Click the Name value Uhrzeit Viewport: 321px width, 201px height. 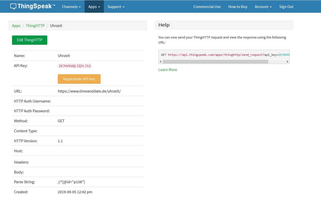tap(64, 56)
